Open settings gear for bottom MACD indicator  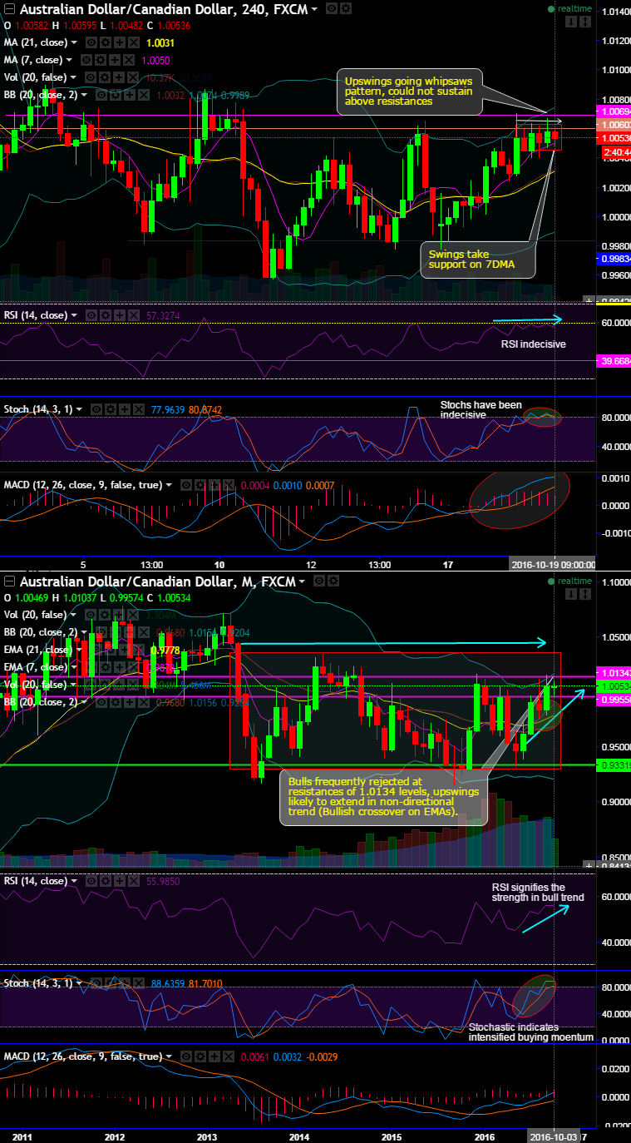[x=200, y=1056]
